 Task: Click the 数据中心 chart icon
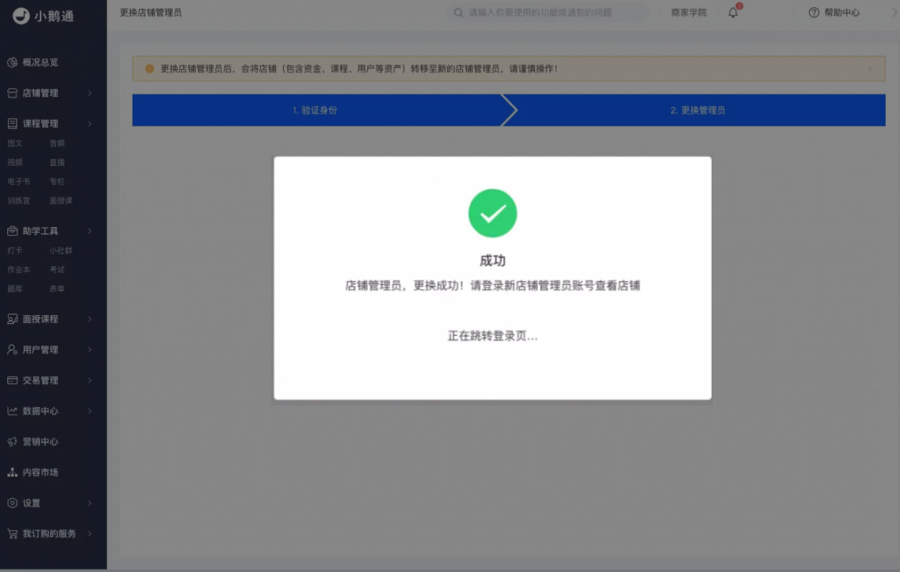coord(12,411)
